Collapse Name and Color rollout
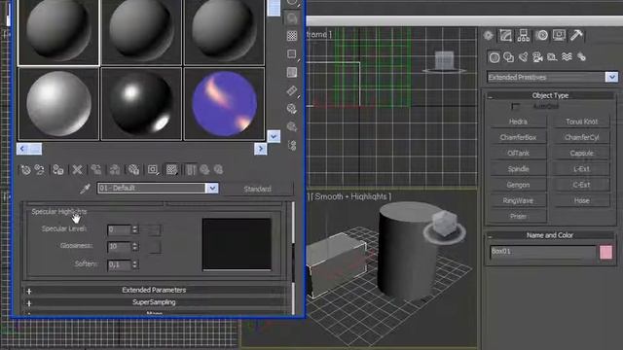 pyautogui.click(x=550, y=235)
